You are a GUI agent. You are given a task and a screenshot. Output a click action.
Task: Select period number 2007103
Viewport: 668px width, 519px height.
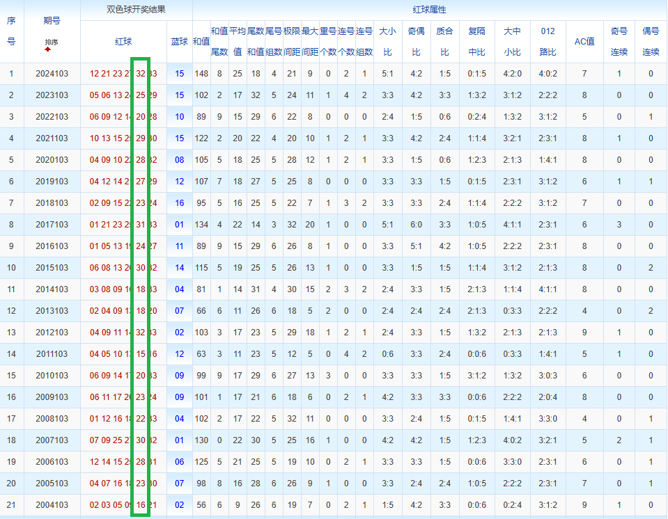(52, 440)
